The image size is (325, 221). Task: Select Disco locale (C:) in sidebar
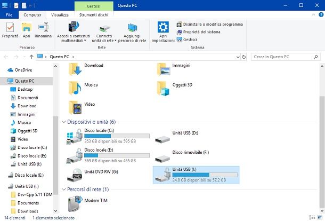(x=29, y=147)
